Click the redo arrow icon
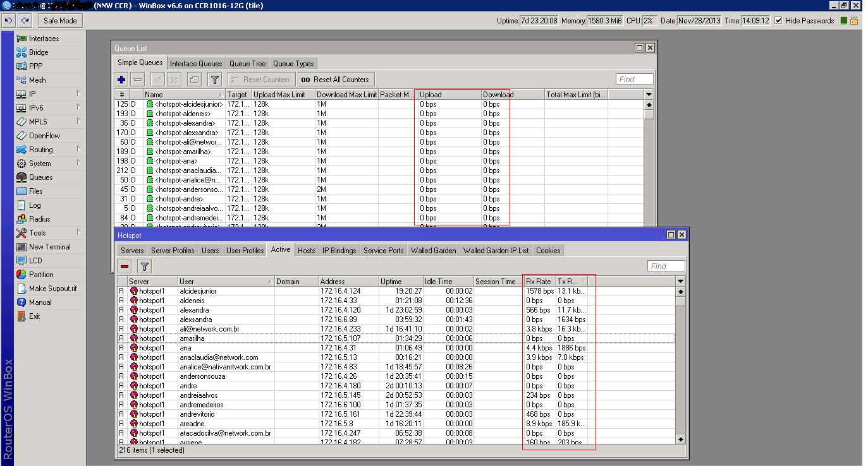Screen dimensions: 868x466 pos(25,21)
